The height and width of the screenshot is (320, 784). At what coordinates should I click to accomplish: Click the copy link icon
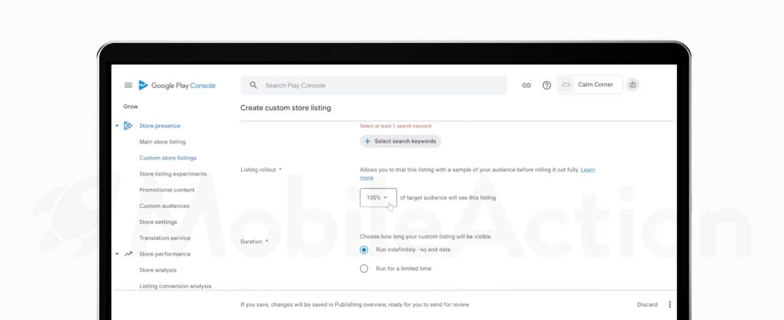click(x=526, y=85)
